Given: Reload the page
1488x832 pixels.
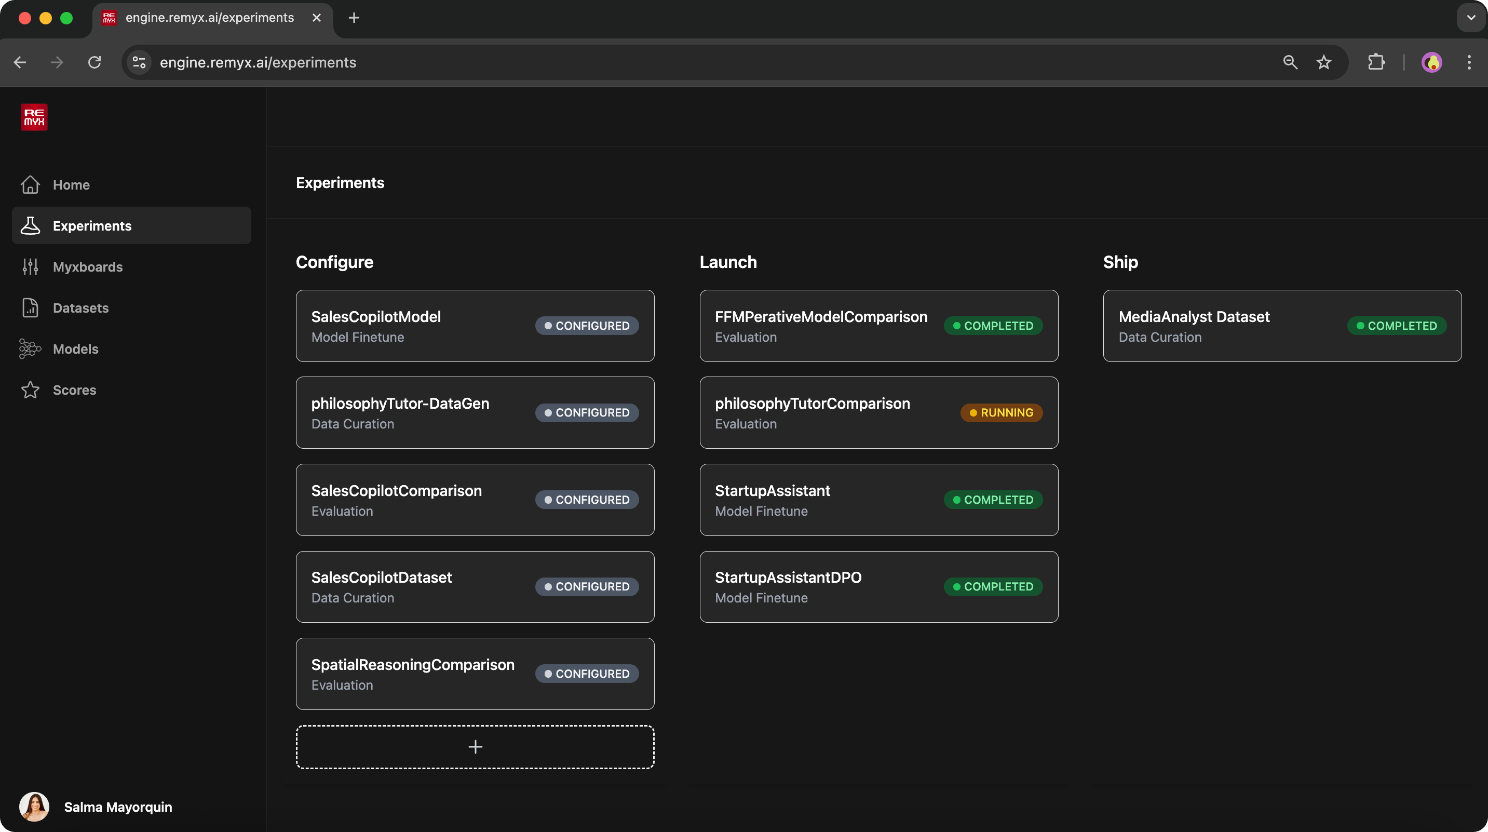Looking at the screenshot, I should [94, 62].
